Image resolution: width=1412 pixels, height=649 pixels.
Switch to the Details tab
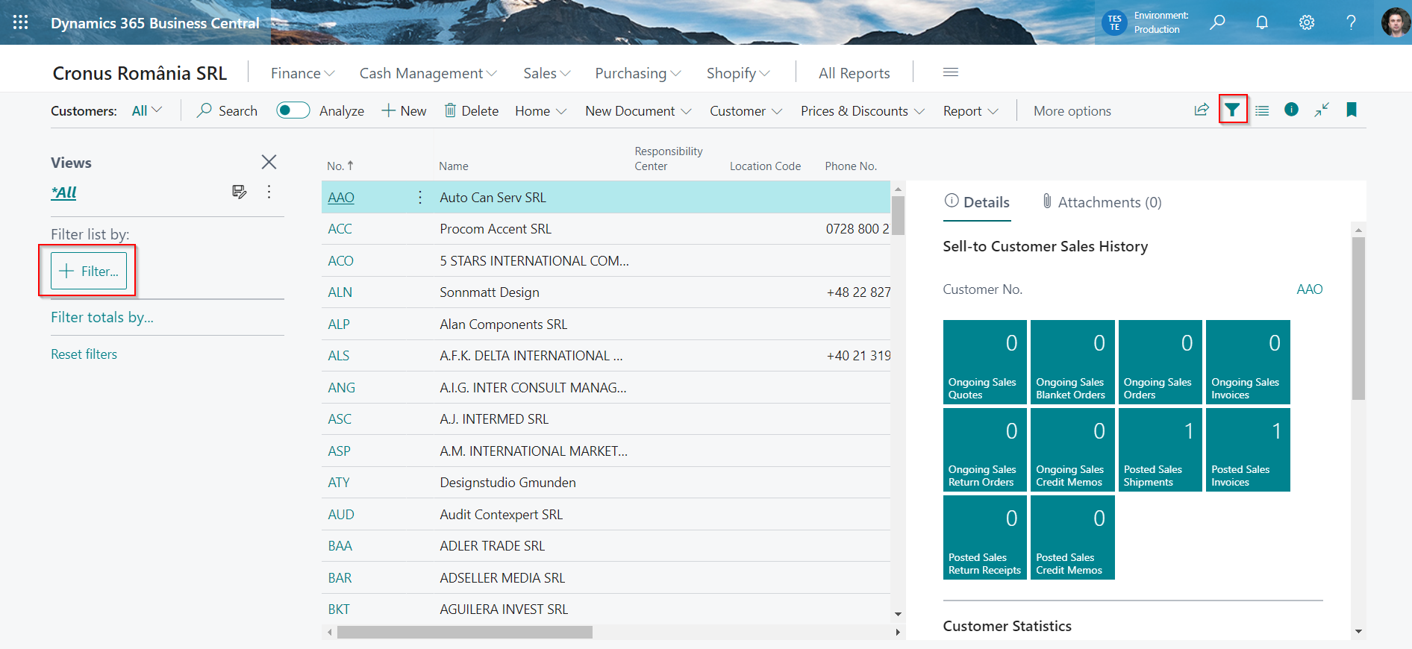pyautogui.click(x=977, y=202)
